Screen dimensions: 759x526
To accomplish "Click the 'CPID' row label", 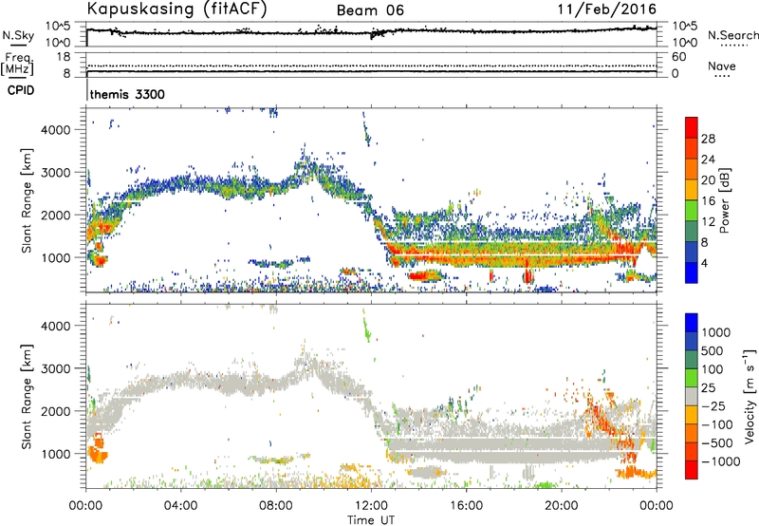I will tap(21, 90).
